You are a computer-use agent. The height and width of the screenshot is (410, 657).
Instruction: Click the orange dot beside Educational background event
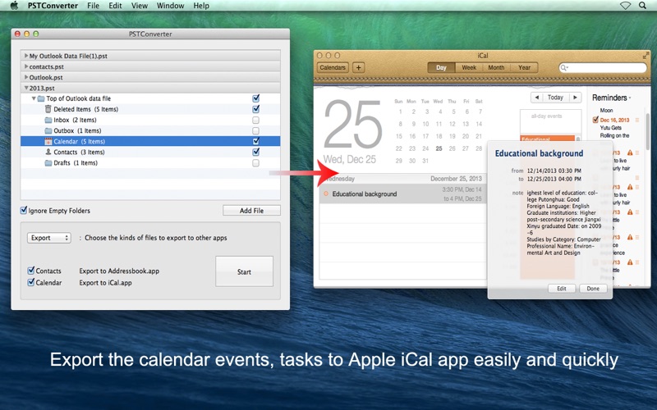[326, 194]
